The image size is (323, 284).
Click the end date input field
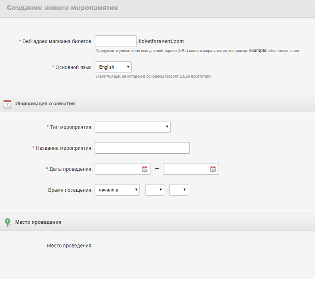pos(186,169)
